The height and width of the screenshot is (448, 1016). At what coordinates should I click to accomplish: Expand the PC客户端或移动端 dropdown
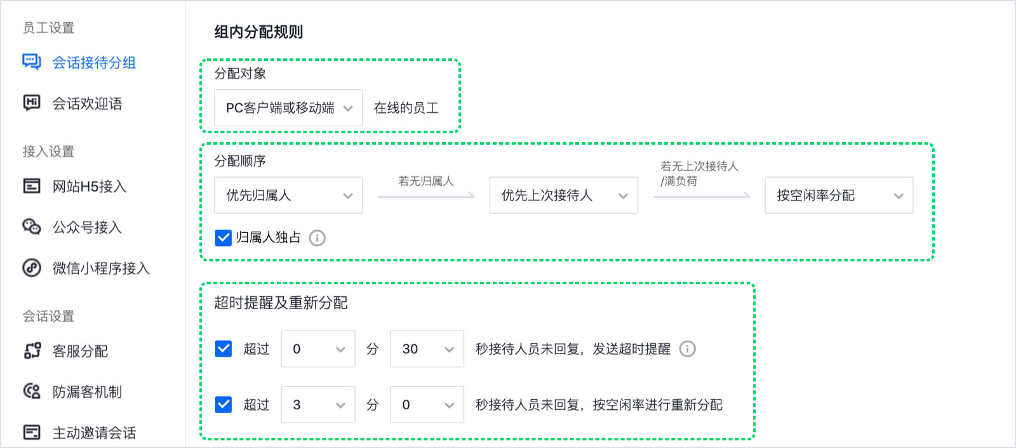pos(288,108)
